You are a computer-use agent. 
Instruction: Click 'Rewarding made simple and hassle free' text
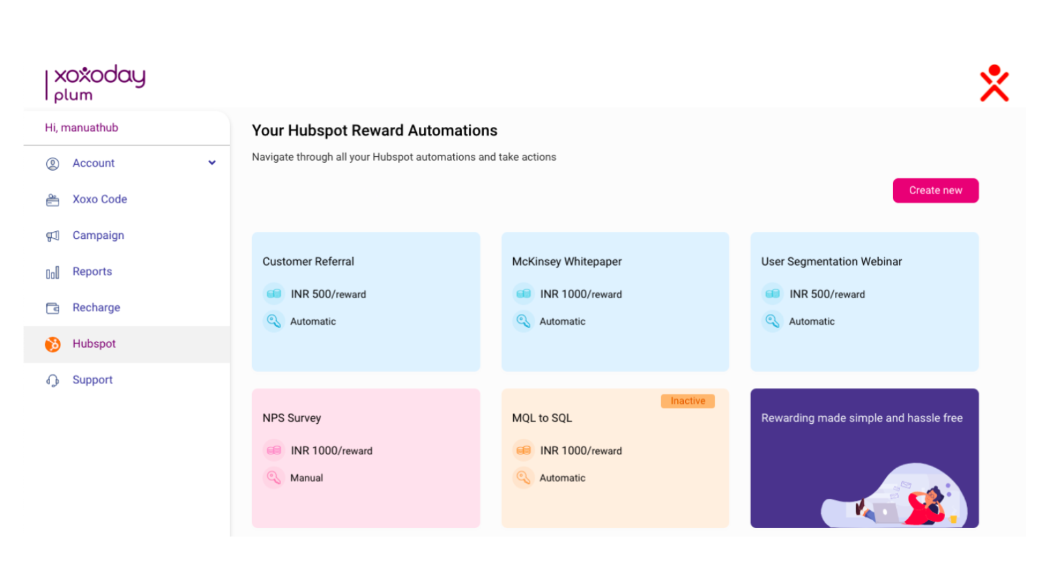[x=862, y=418]
